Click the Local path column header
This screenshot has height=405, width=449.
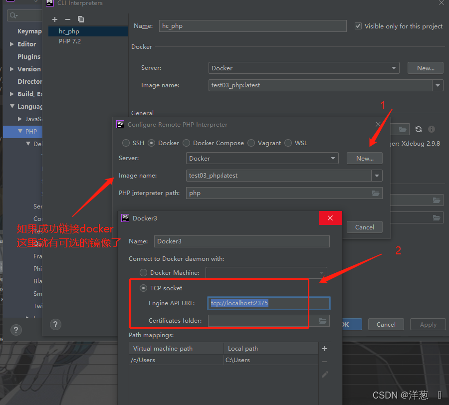[x=271, y=349]
